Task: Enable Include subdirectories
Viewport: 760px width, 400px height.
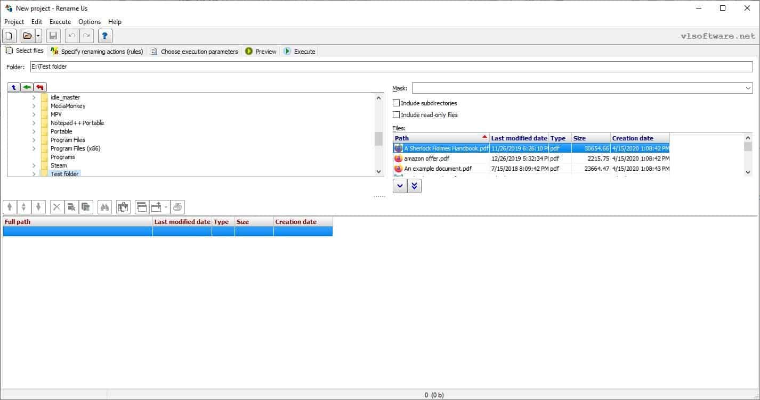Action: point(396,103)
